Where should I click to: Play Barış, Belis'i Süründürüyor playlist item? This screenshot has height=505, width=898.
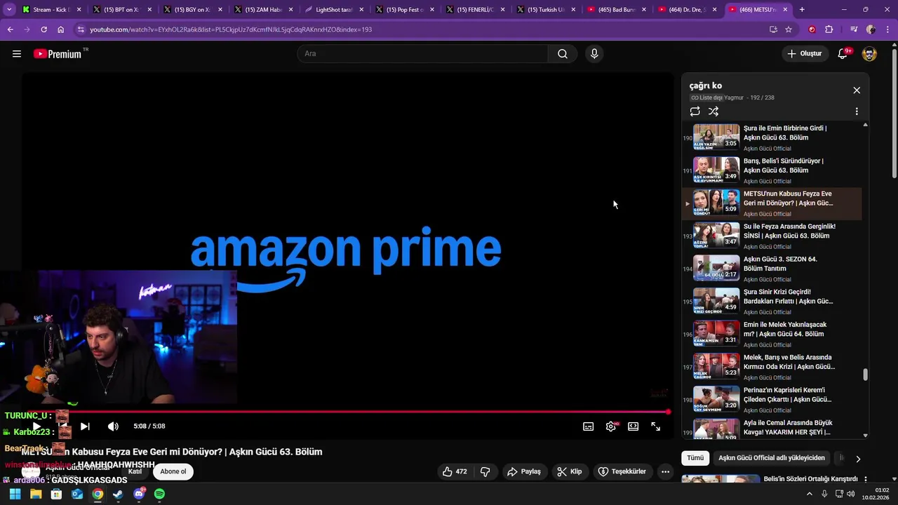pyautogui.click(x=772, y=171)
